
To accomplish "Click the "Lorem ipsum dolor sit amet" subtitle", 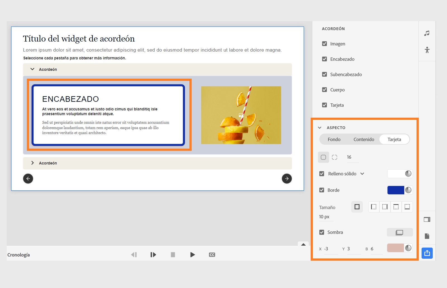I will coord(152,50).
